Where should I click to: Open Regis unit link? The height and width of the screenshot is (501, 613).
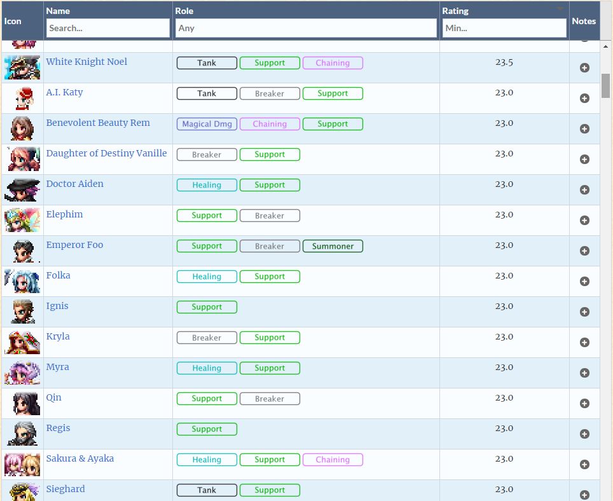59,427
